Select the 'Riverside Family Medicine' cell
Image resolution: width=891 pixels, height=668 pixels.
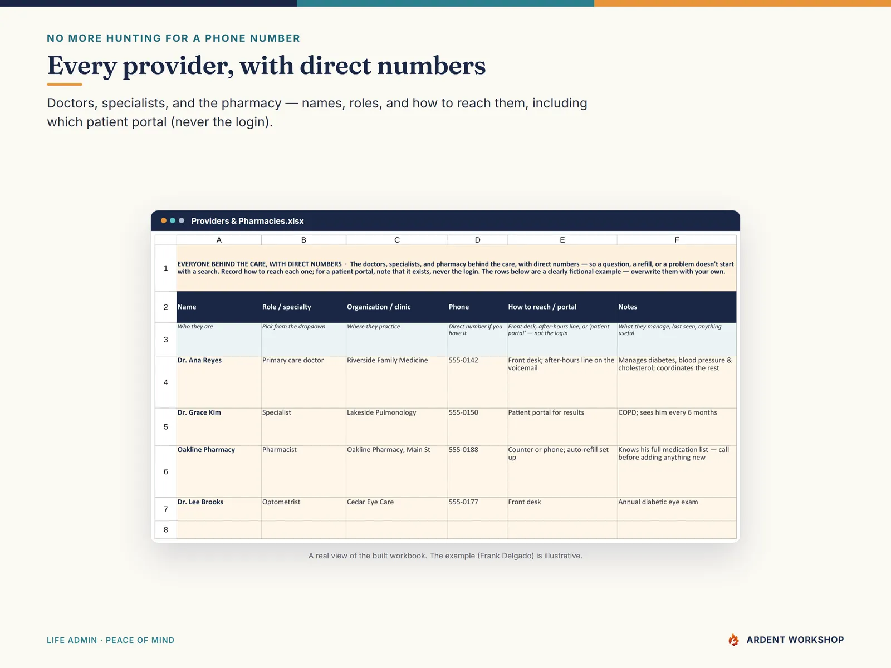pos(397,382)
